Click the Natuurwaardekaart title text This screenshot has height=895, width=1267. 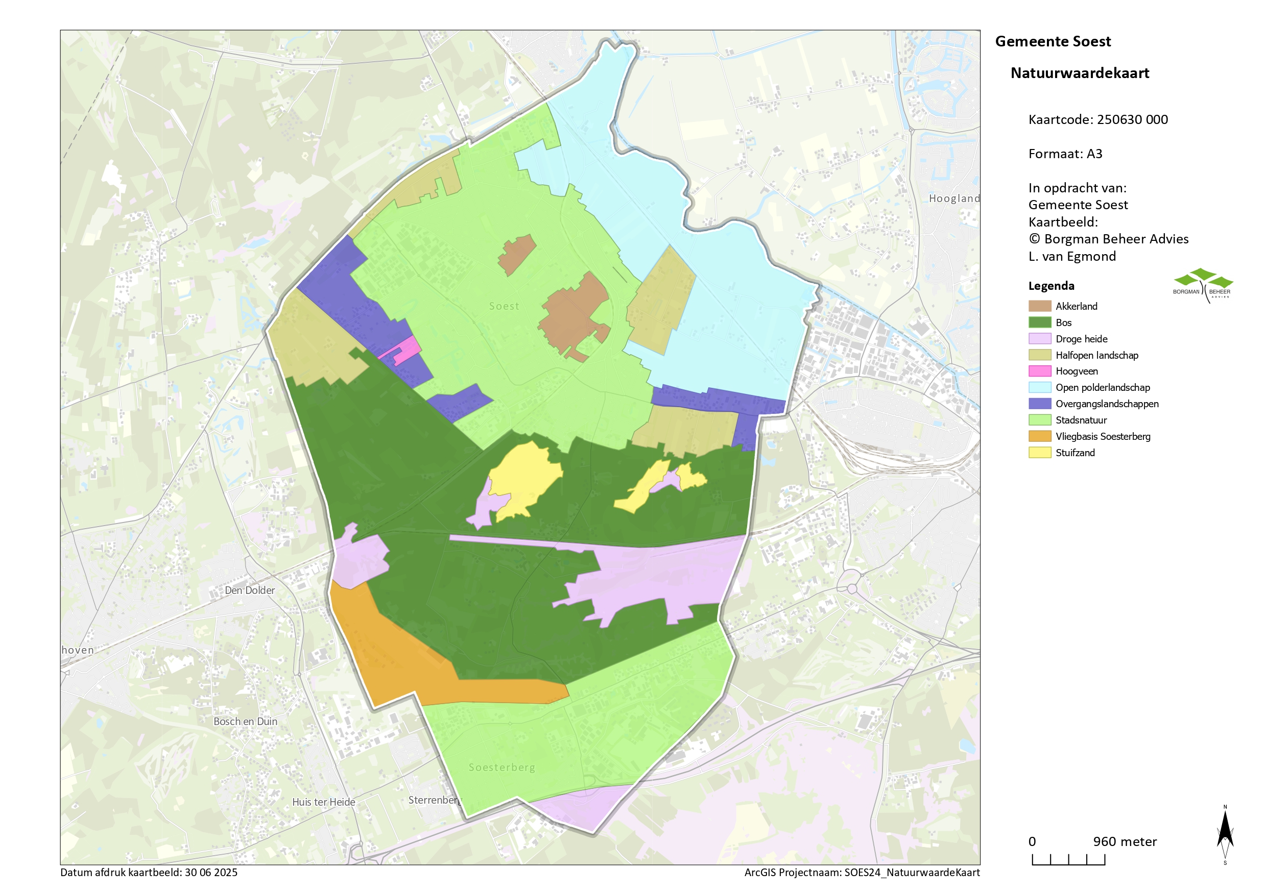tap(1080, 73)
